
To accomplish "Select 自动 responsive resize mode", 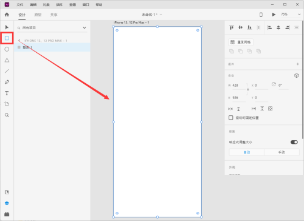I will tap(247, 152).
